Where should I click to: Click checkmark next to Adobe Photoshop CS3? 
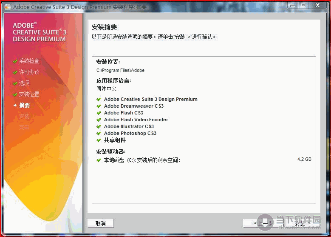click(99, 133)
